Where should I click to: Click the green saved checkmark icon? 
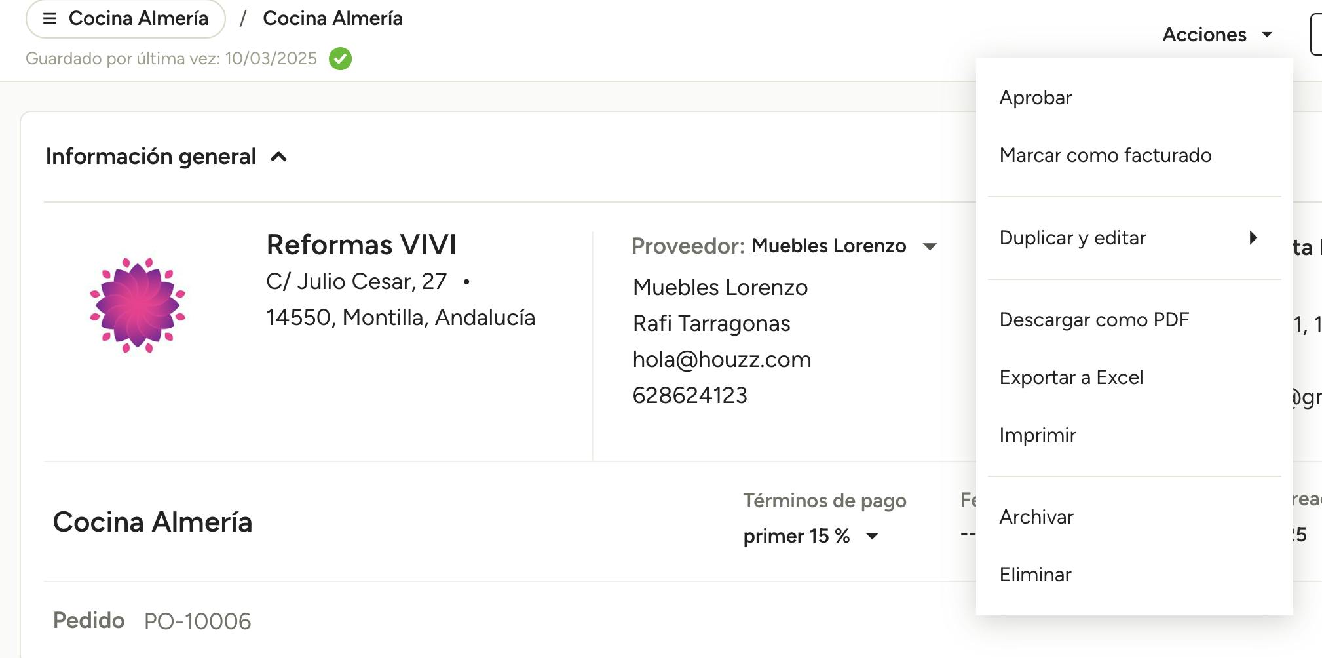[x=340, y=59]
